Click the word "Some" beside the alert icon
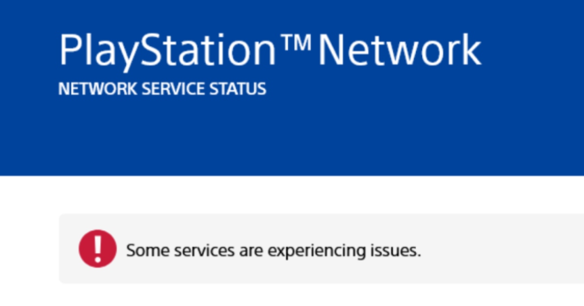Screen dimensions: 584x306 pos(147,251)
